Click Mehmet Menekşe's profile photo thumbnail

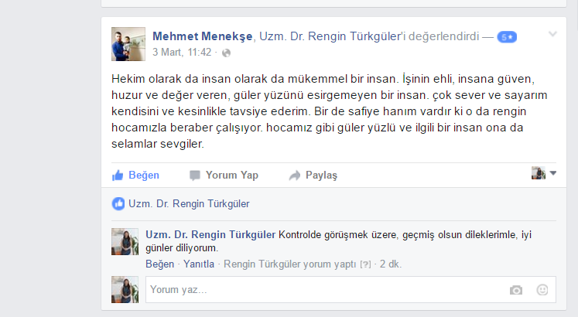(x=128, y=44)
